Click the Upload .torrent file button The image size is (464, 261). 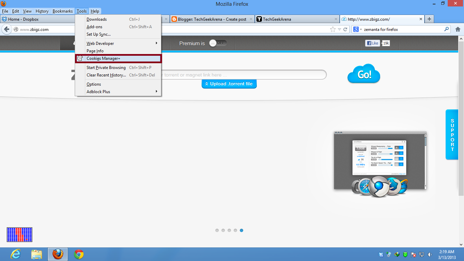(x=229, y=84)
